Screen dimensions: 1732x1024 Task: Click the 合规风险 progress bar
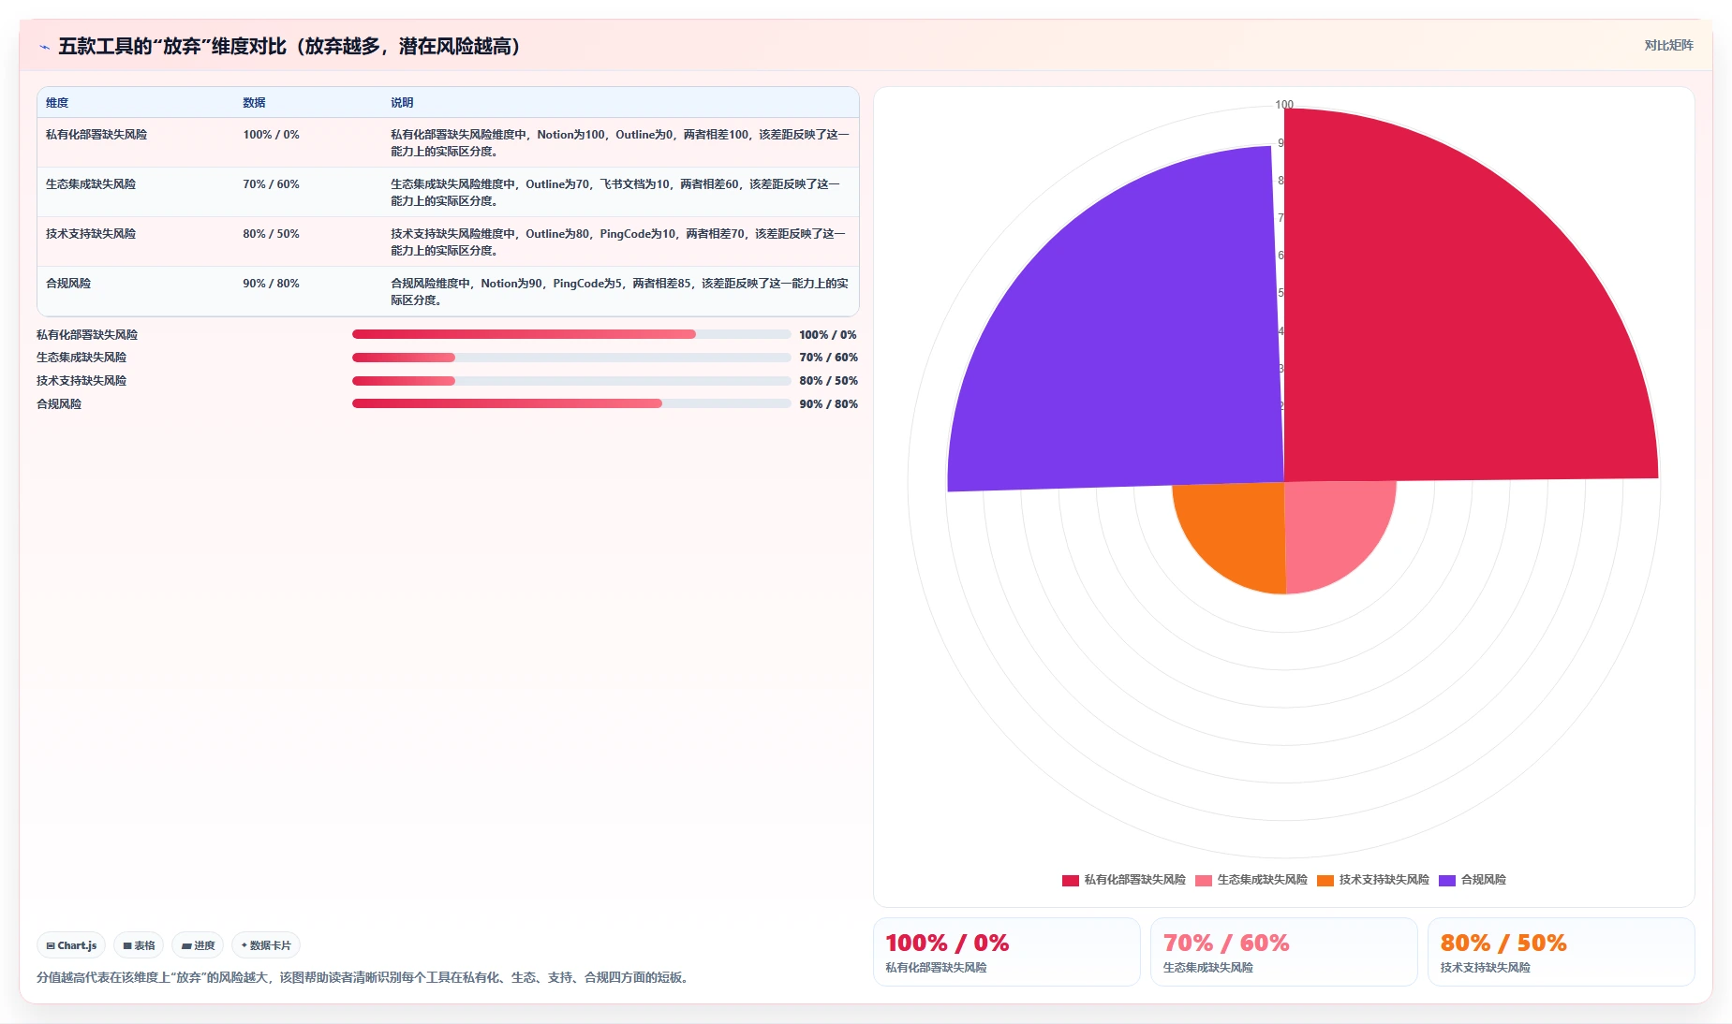point(571,403)
